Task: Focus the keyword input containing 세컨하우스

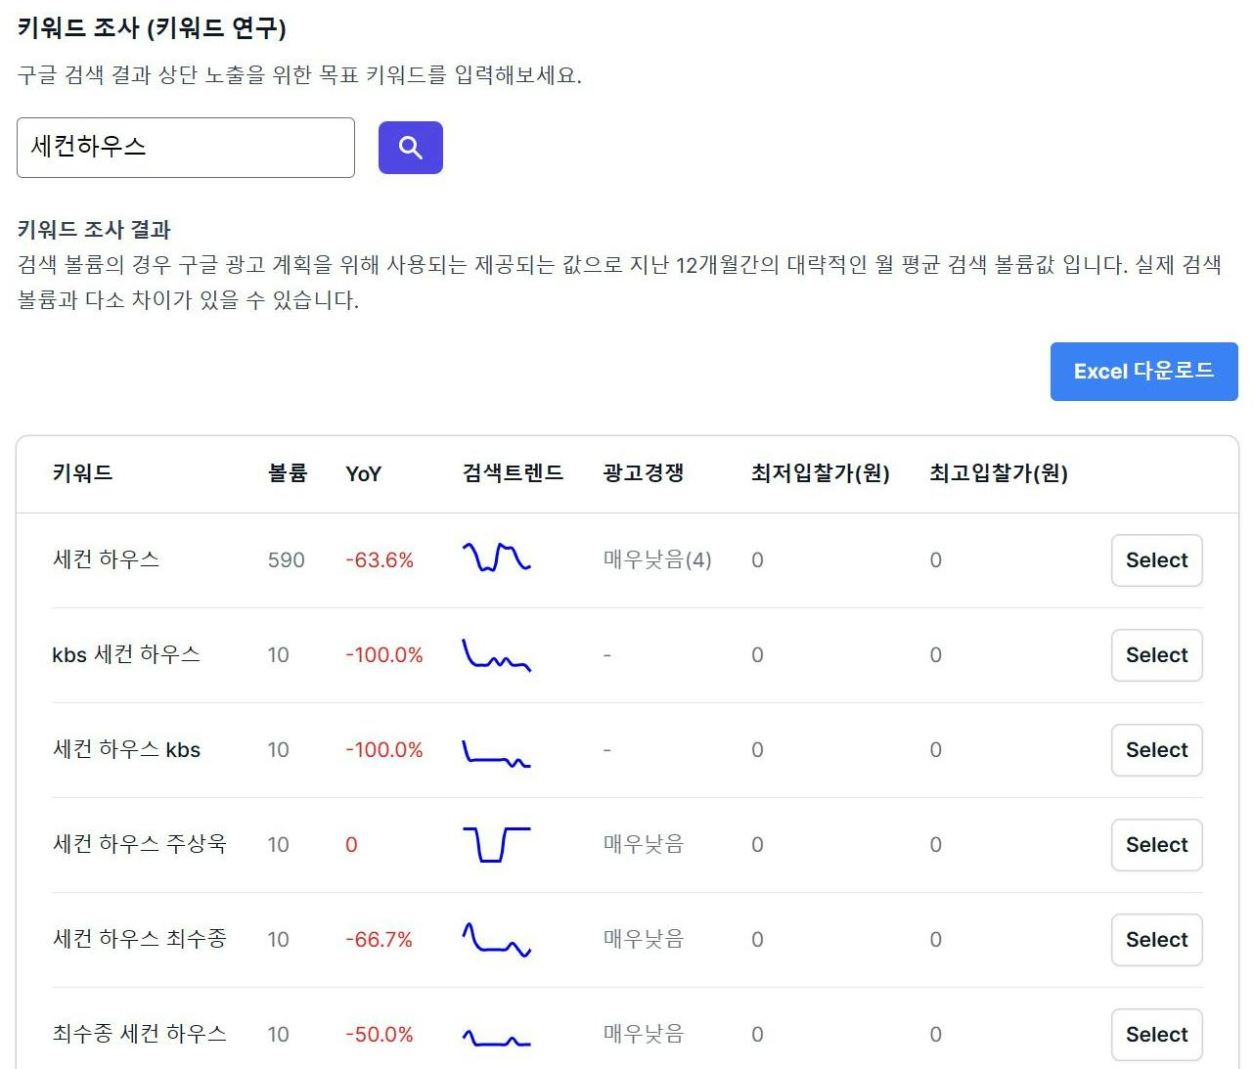Action: 186,148
